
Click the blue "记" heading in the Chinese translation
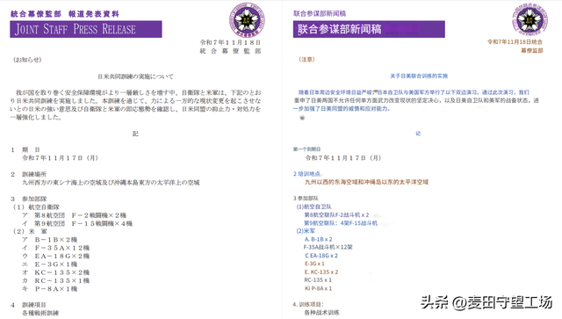click(x=418, y=133)
